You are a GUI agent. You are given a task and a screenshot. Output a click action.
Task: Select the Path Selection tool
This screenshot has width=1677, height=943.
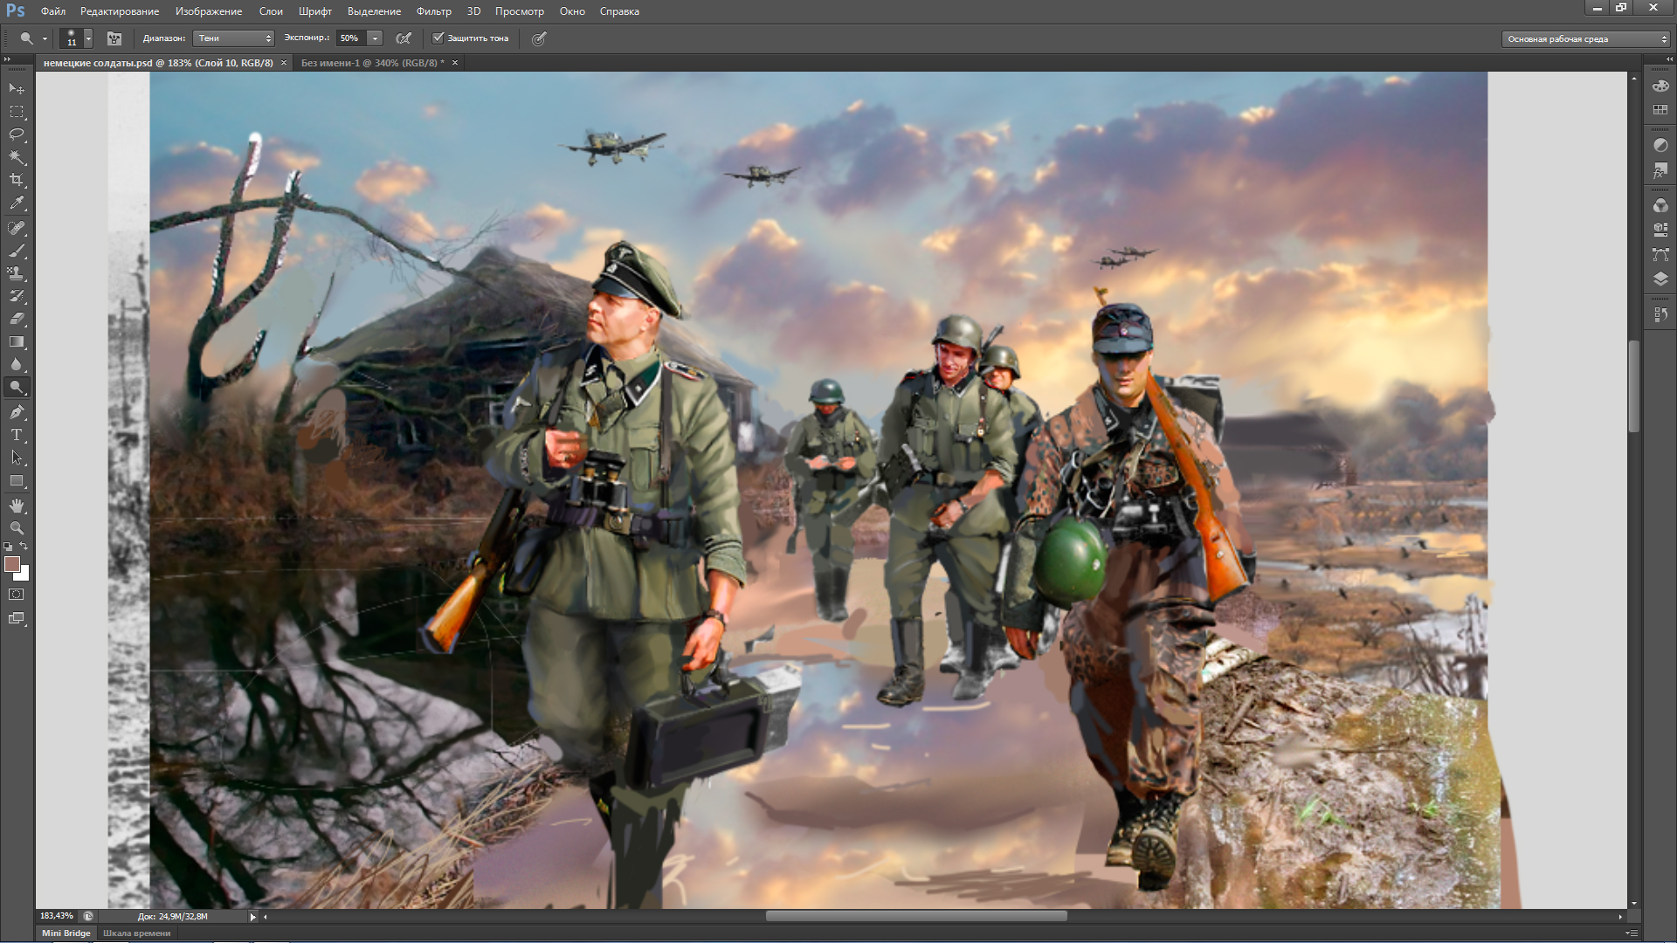click(17, 458)
